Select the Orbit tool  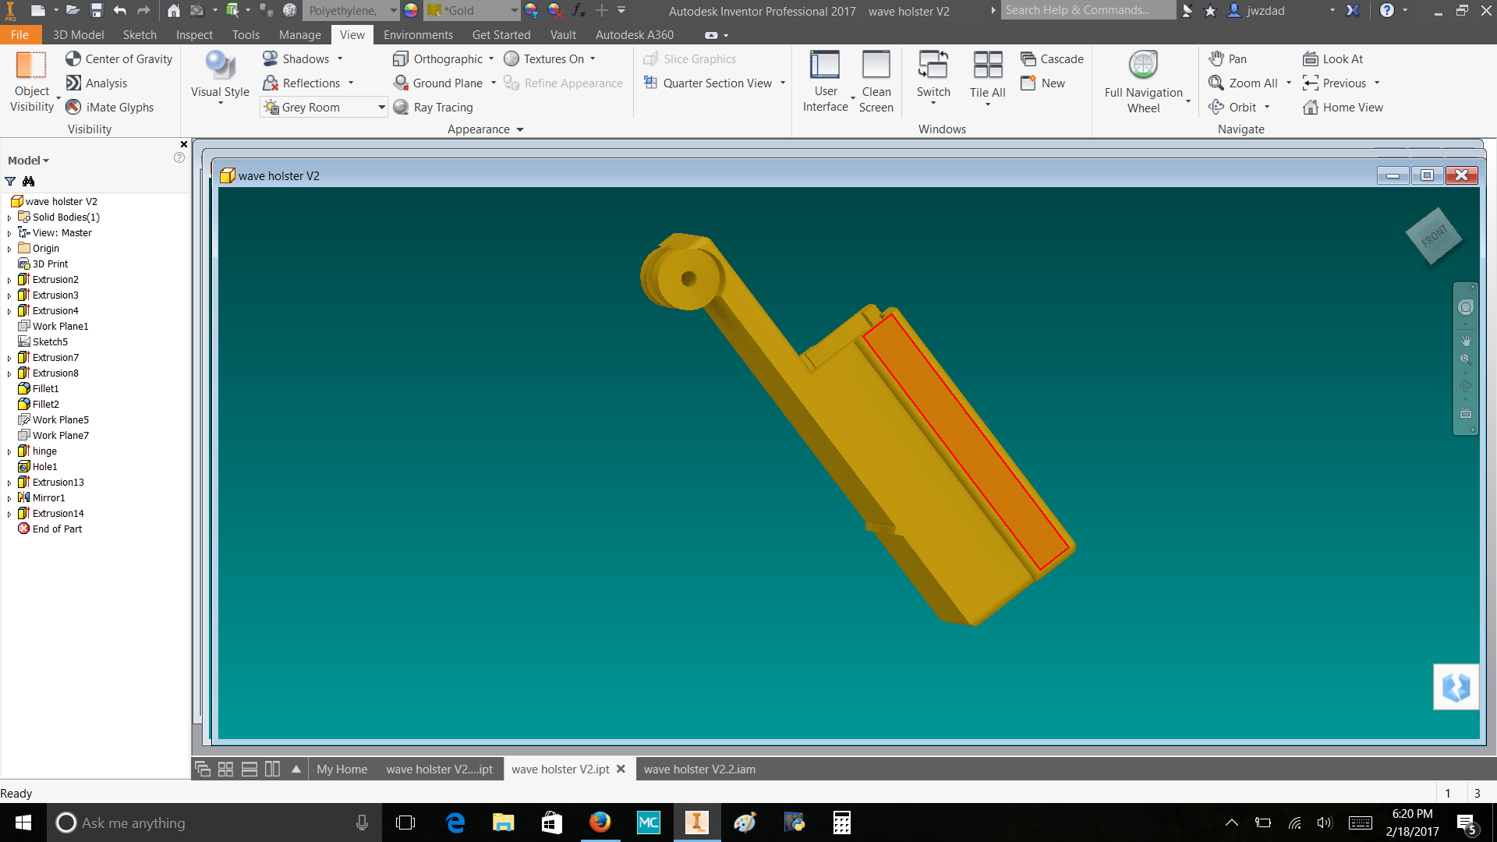pyautogui.click(x=1233, y=108)
